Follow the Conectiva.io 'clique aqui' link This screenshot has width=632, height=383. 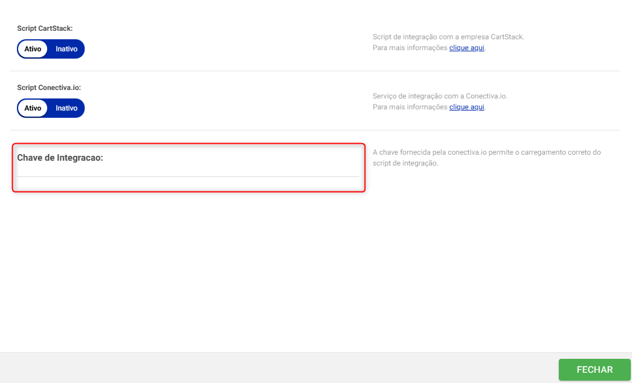tap(466, 107)
